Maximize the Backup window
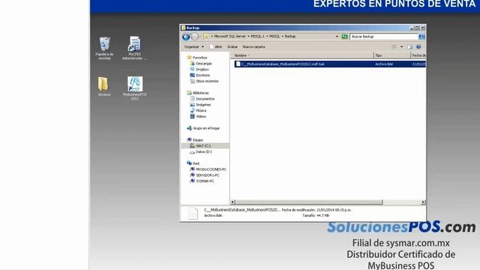This screenshot has width=480, height=270. (x=417, y=28)
